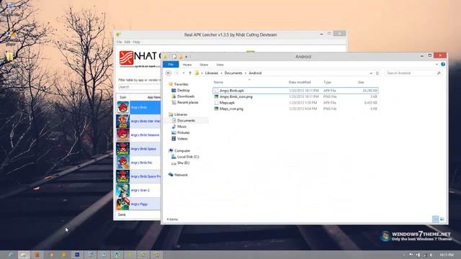Click New folder icon in quick access toolbar

coord(181,56)
